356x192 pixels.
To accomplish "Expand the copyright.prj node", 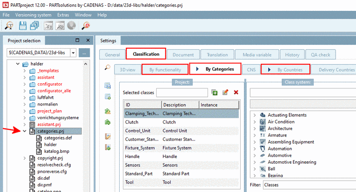I will [25, 158].
